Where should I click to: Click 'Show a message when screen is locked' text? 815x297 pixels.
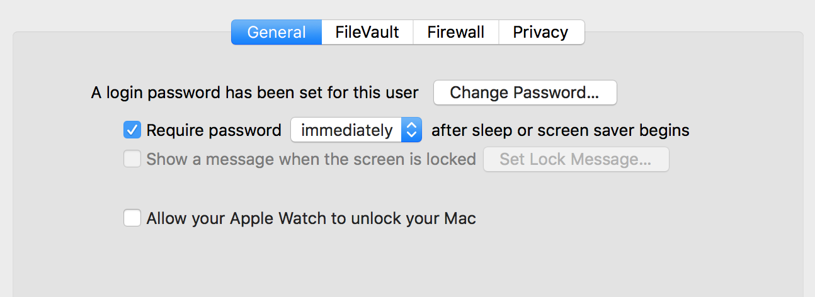311,159
